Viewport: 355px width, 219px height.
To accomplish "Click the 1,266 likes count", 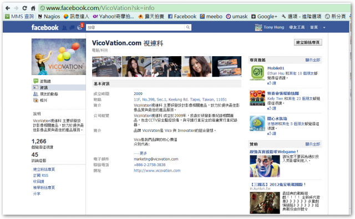I will [39, 141].
